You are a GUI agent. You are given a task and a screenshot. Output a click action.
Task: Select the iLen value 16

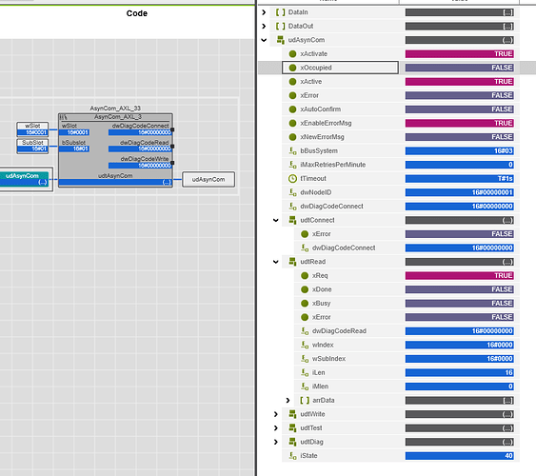tap(460, 373)
